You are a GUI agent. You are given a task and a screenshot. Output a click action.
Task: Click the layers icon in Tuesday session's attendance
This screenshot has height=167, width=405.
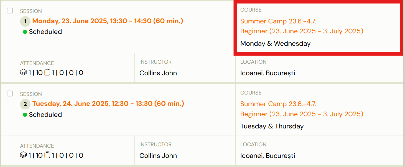click(x=24, y=155)
